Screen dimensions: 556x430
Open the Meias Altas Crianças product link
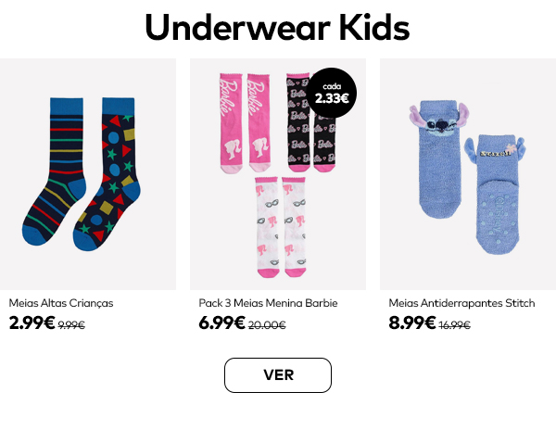coord(61,303)
